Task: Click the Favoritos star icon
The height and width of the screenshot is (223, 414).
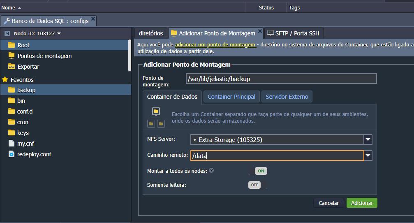Action: pos(5,79)
